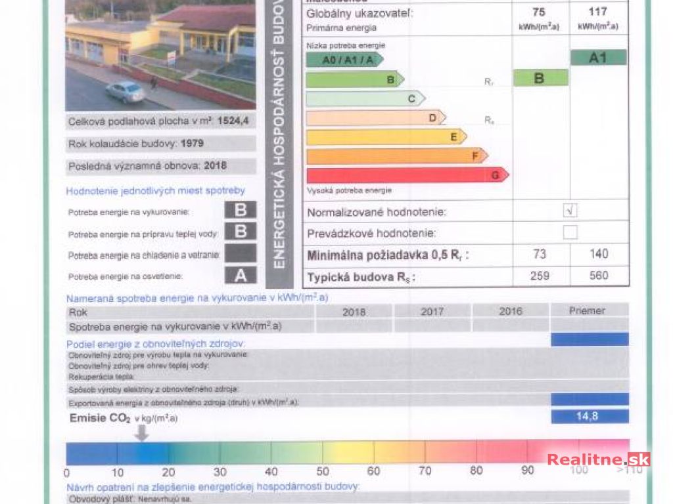Click 'Návrh opatrení na zlepšenie' heading
Viewport: 673px width, 504px height.
pyautogui.click(x=213, y=488)
